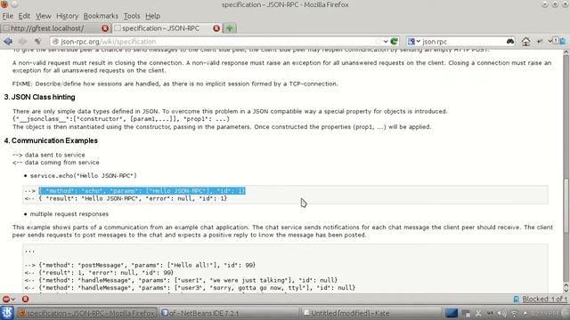Click the '<-- data coming from service' line
570x320 pixels.
(55, 163)
